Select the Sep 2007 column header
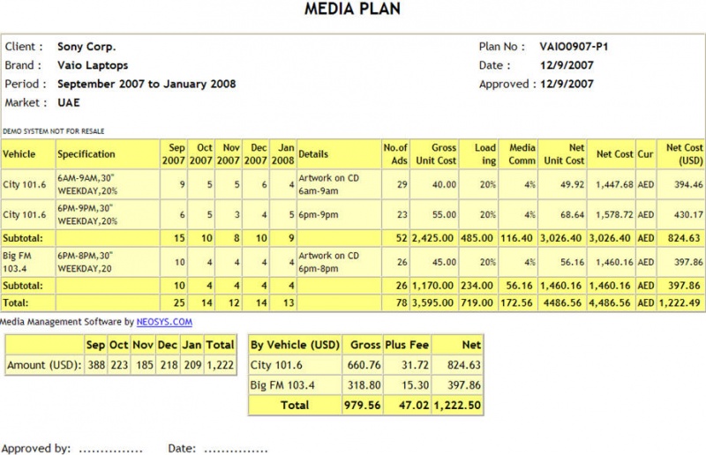The height and width of the screenshot is (455, 706). (x=173, y=154)
